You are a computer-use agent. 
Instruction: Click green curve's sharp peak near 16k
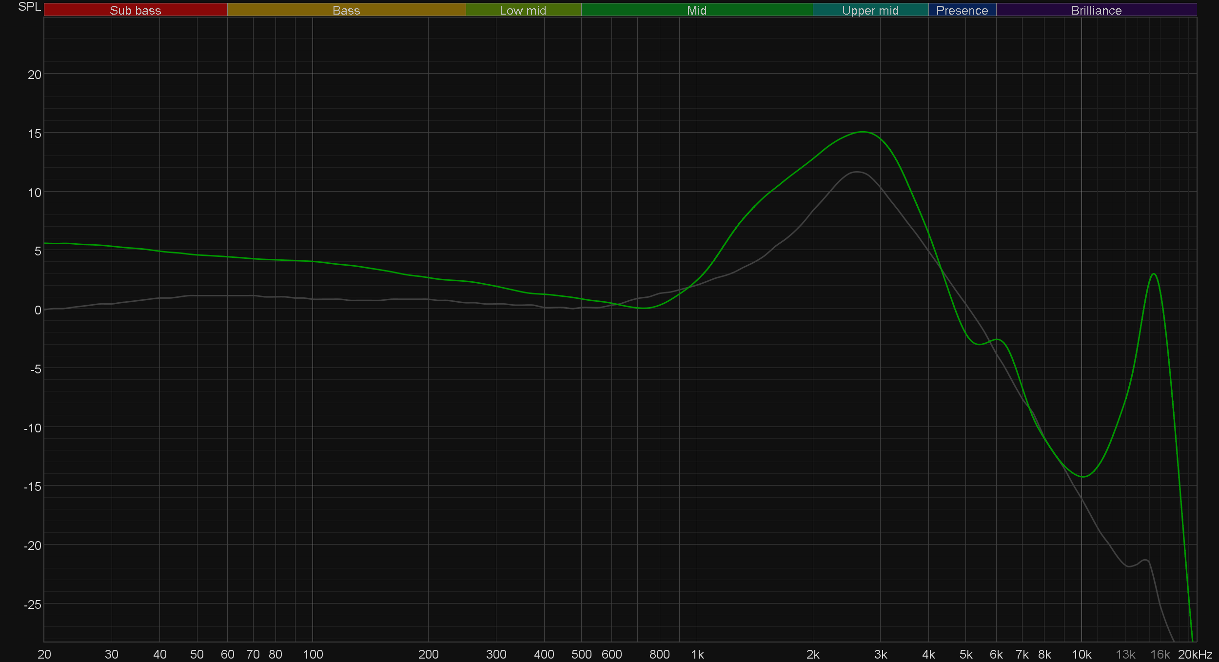[1154, 274]
